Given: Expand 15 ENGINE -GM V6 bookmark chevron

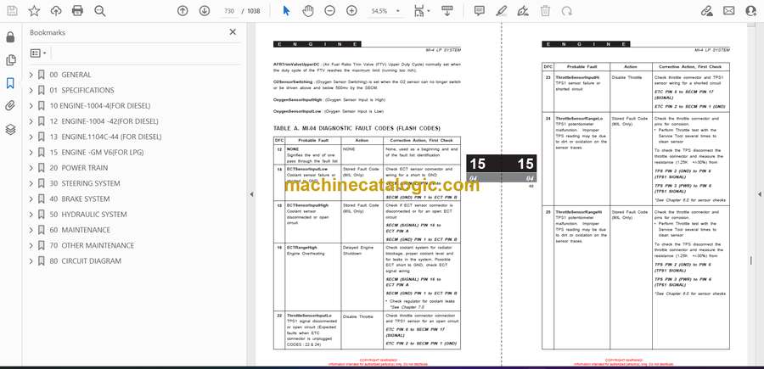Looking at the screenshot, I should 31,153.
